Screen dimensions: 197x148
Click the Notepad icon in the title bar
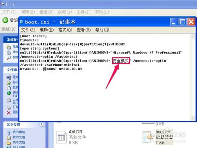point(22,22)
